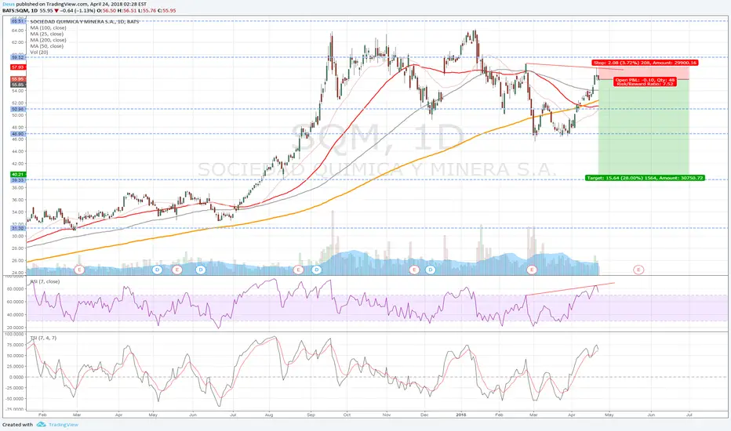Click the 80.0000 level on the RSI scale

click(15, 289)
